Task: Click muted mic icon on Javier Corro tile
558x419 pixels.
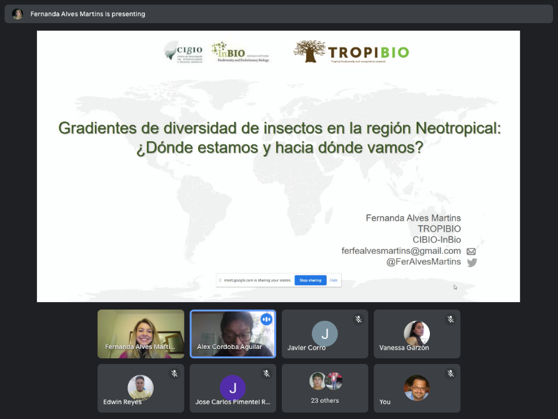Action: (359, 319)
